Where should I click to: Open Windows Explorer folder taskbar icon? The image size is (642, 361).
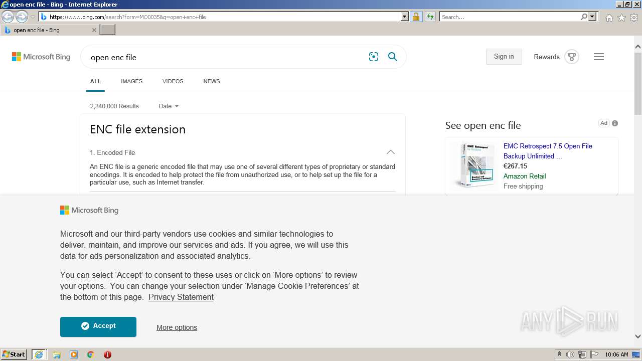pyautogui.click(x=57, y=354)
